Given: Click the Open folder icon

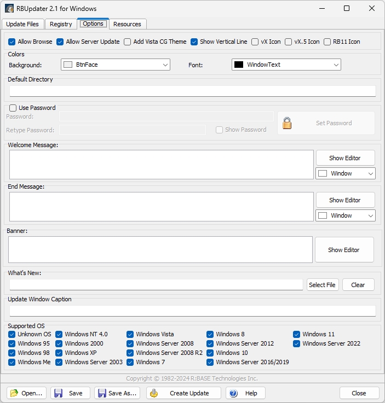Looking at the screenshot, I should click(x=14, y=393).
